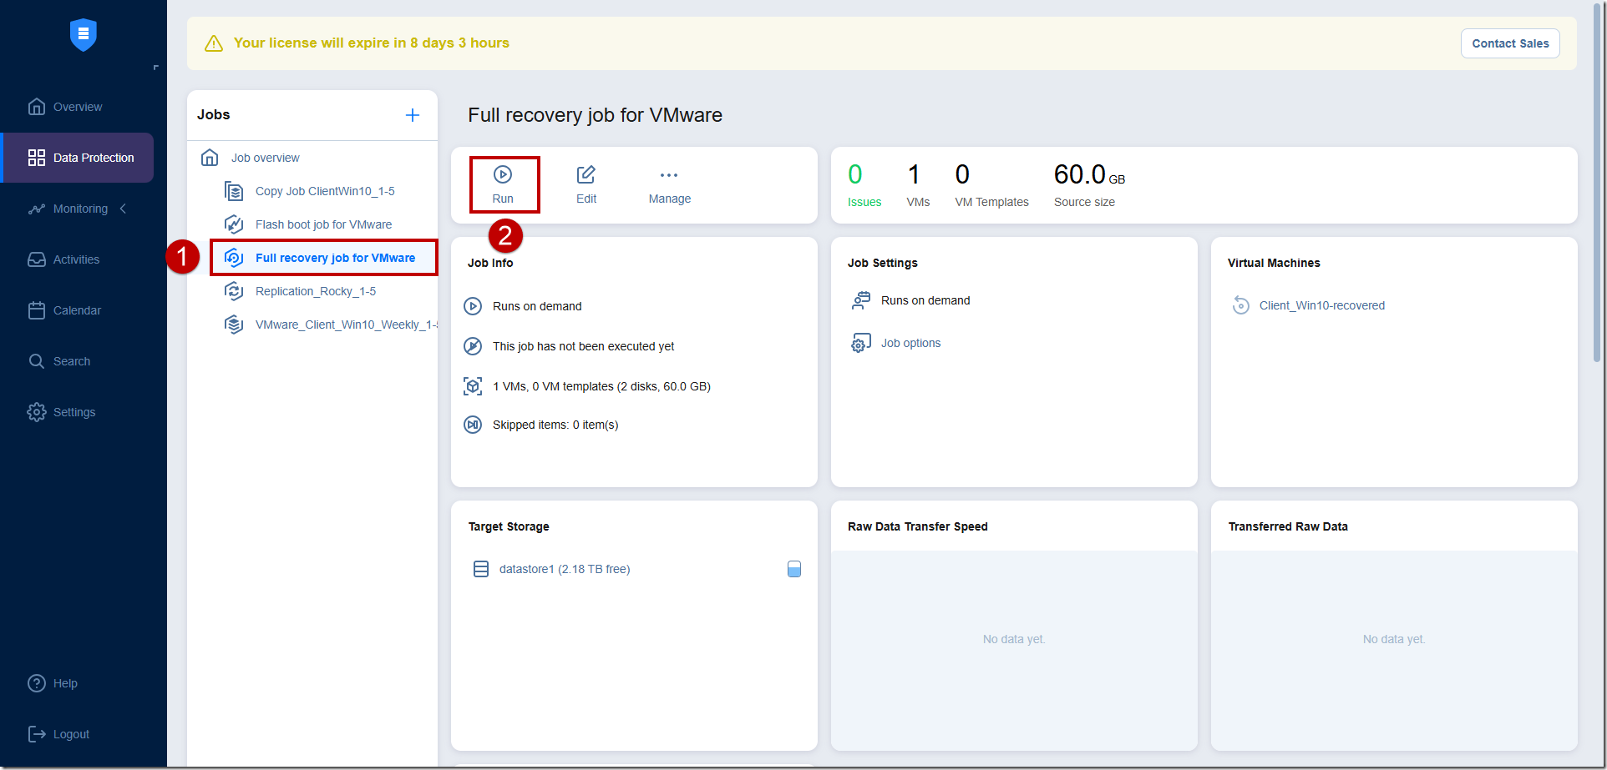The width and height of the screenshot is (1607, 770).
Task: Go to Data Protection section
Action: click(x=77, y=158)
